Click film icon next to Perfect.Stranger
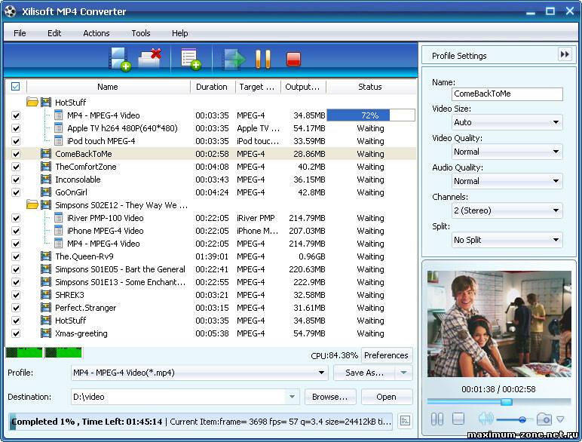Image resolution: width=582 pixels, height=442 pixels. coord(46,307)
